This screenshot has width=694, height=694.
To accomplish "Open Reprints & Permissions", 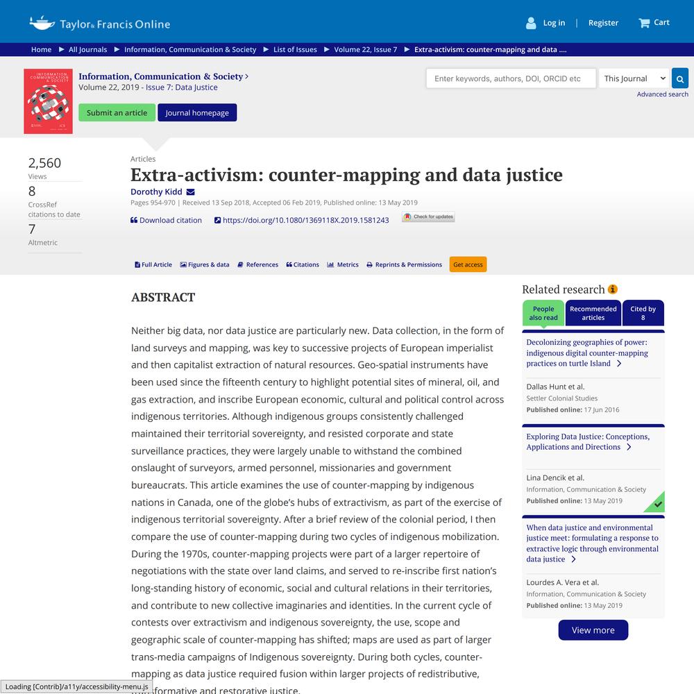I will pos(404,264).
